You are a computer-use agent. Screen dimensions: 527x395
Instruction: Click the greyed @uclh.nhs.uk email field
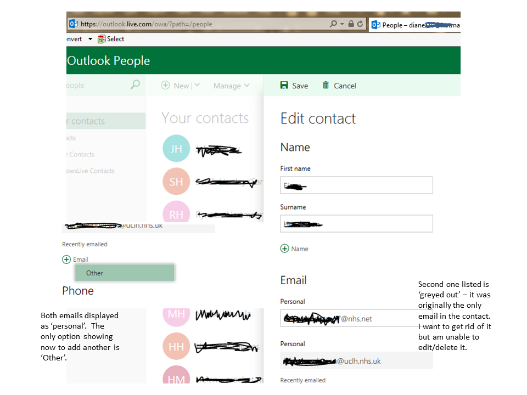357,360
